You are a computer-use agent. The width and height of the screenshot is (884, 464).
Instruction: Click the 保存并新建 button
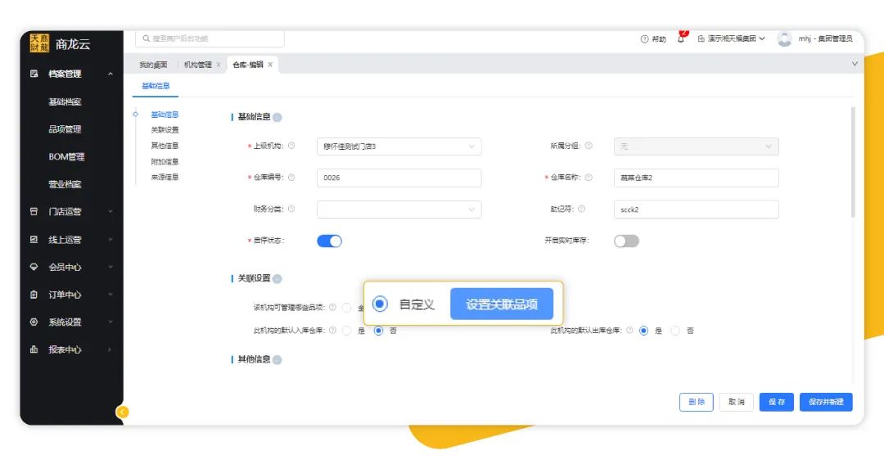(826, 402)
